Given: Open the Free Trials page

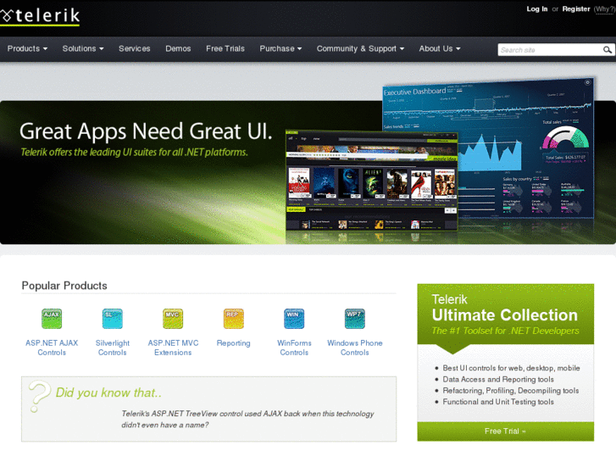Looking at the screenshot, I should (x=225, y=49).
